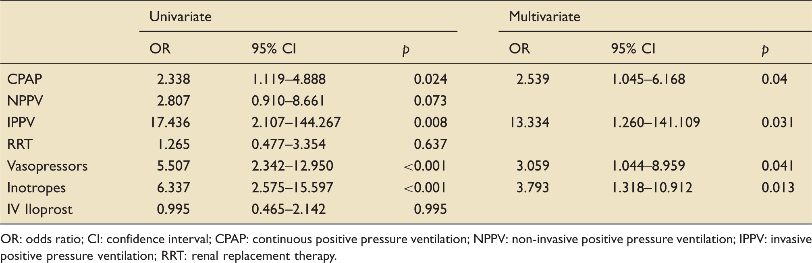The height and width of the screenshot is (263, 812).
Task: Select the NPPV row label
Action: (25, 101)
